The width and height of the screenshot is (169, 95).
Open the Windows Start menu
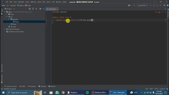point(3,93)
